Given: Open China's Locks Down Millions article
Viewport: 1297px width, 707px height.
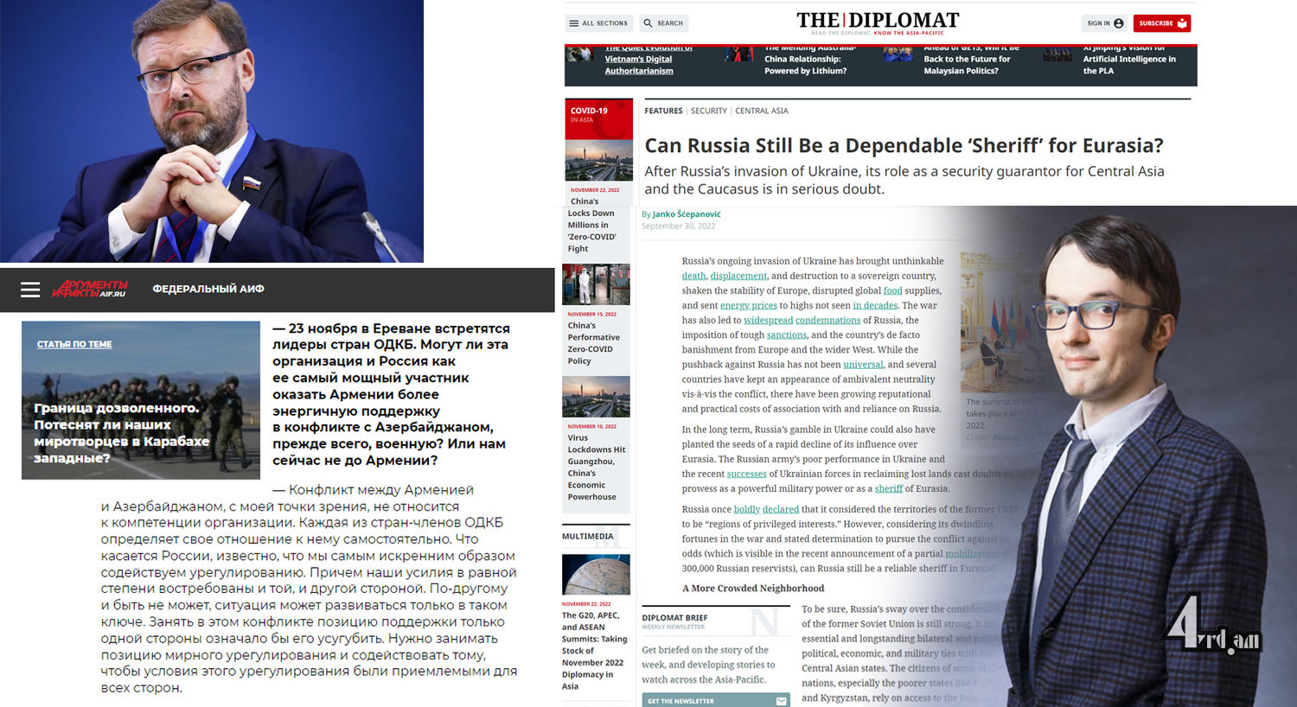Looking at the screenshot, I should point(592,225).
